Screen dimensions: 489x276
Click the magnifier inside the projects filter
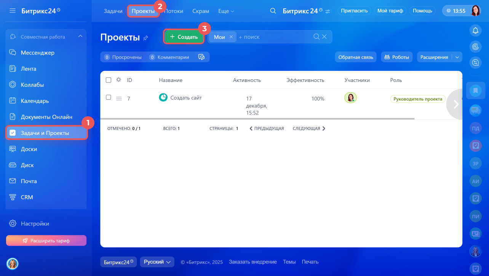pos(316,37)
